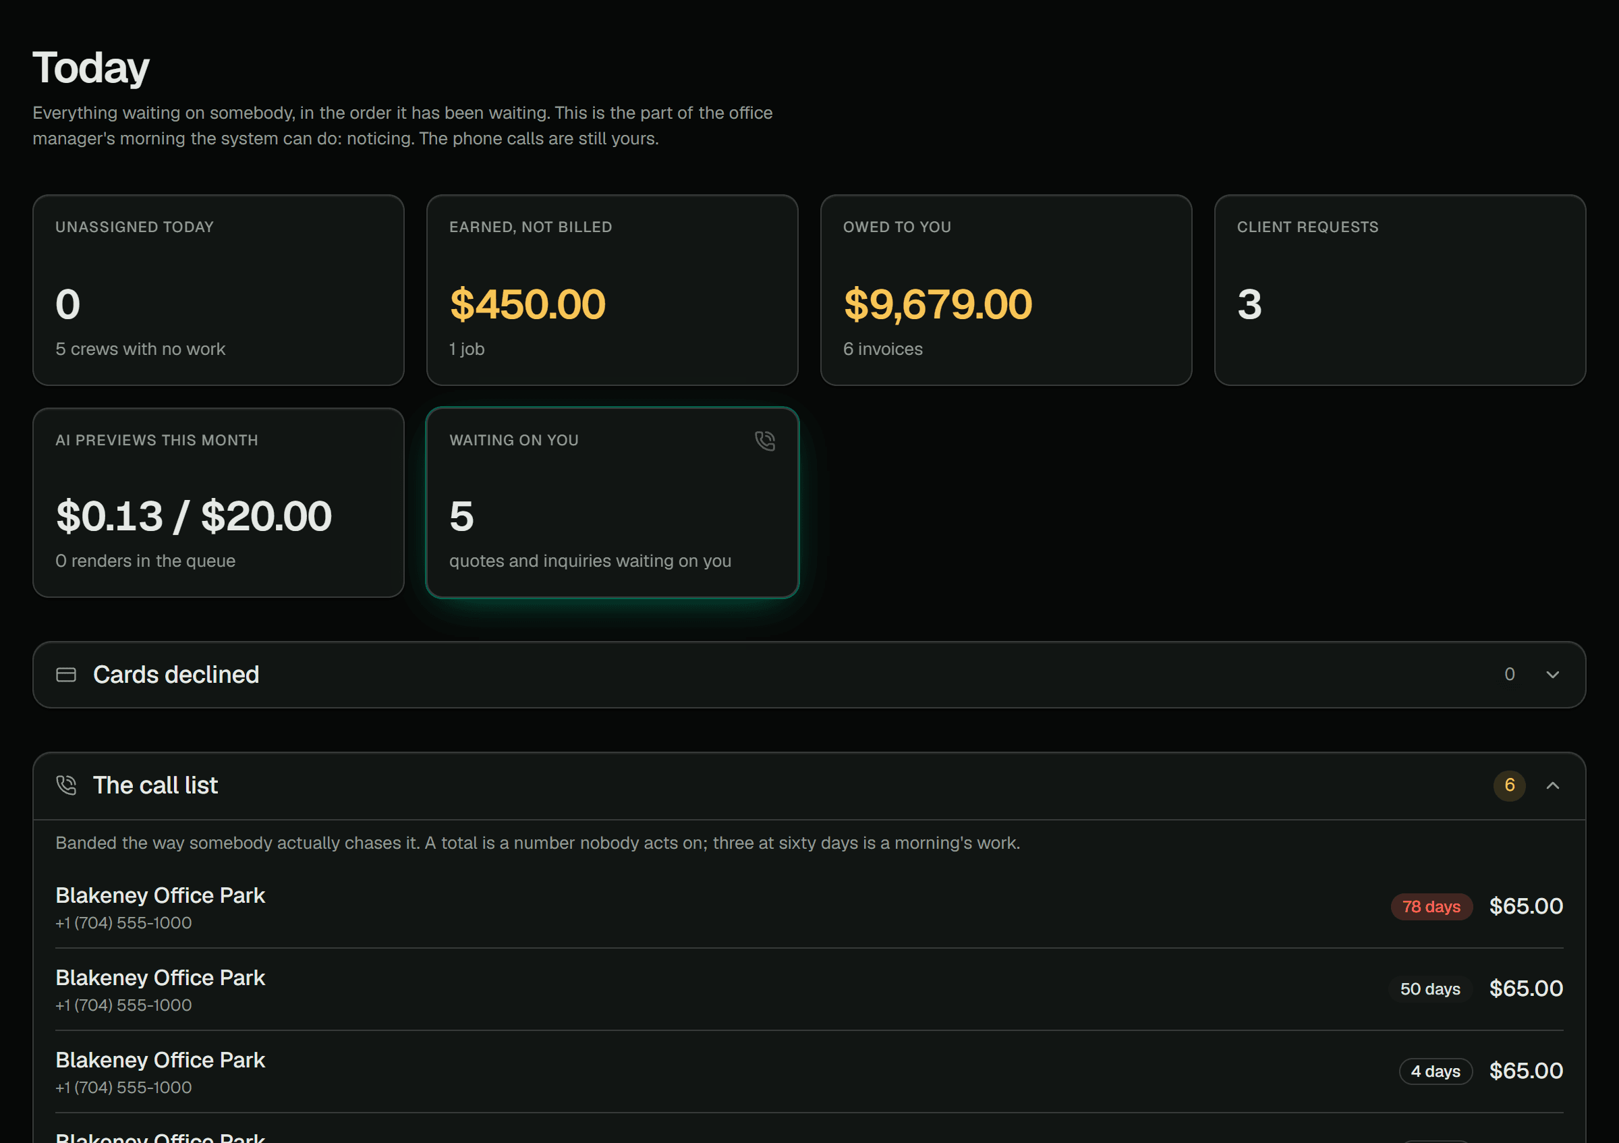
Task: Click the phone icon in Waiting On You card
Action: click(765, 441)
